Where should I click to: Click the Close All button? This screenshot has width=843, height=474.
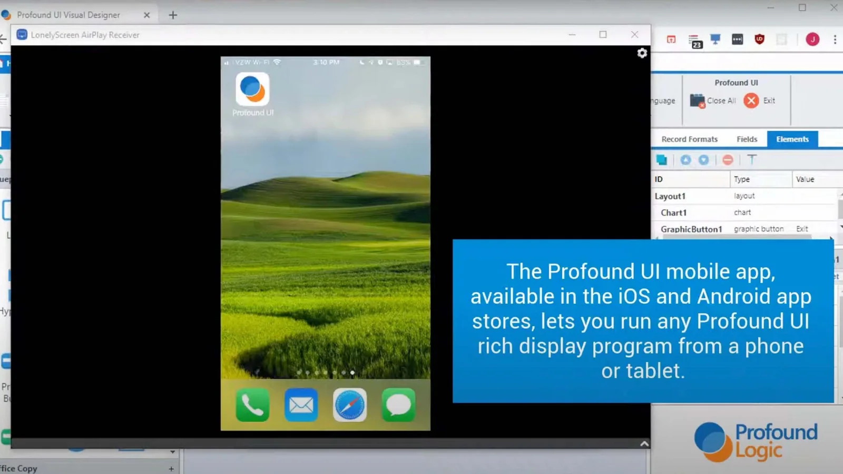(x=713, y=100)
